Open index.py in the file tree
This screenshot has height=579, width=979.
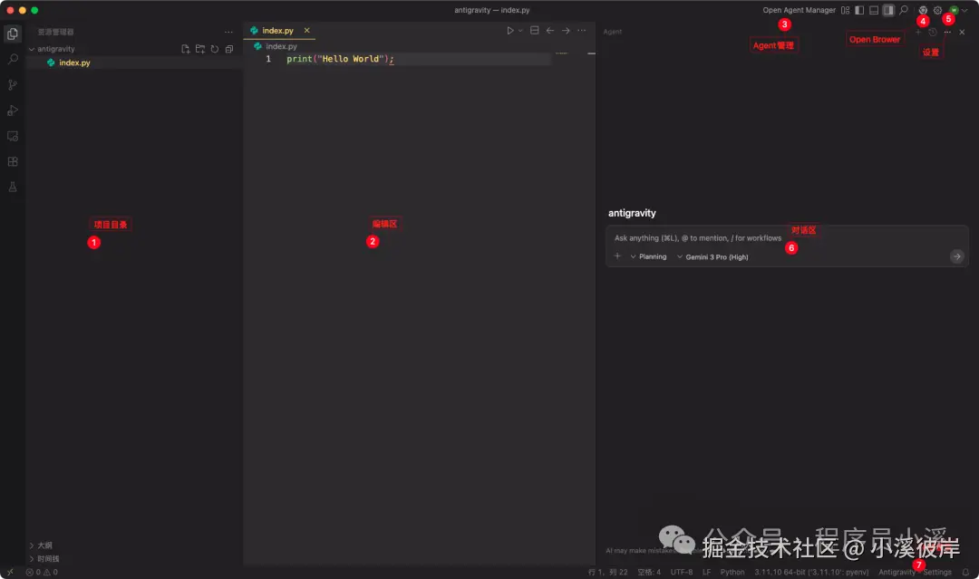(74, 63)
